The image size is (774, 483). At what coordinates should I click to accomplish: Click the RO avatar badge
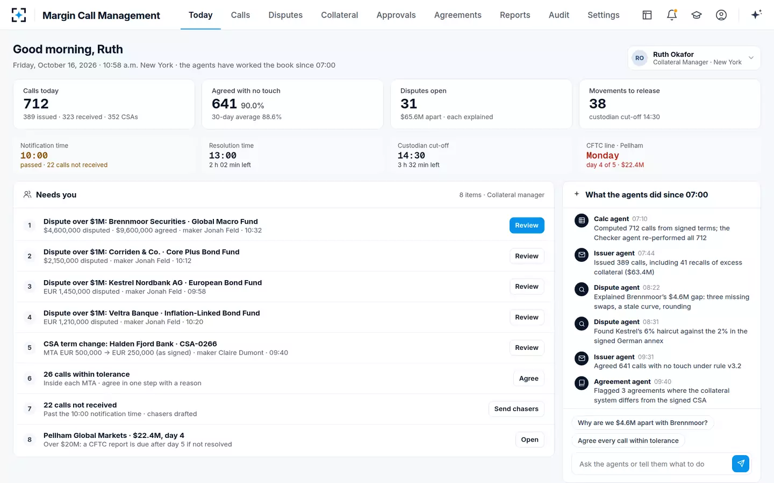640,58
